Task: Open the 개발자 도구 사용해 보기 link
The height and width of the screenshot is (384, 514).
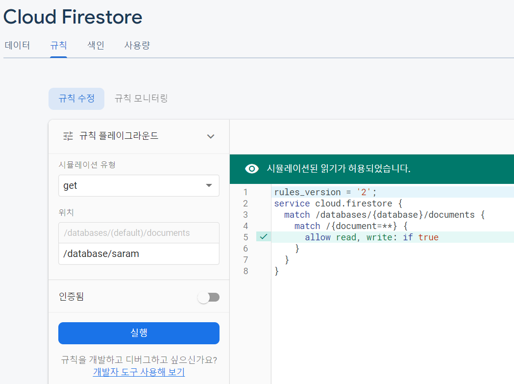Action: [139, 372]
